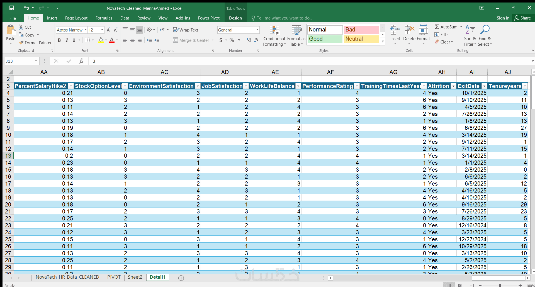Viewport: 535px width, 287px height.
Task: Activate the Format Painter
Action: pos(35,43)
